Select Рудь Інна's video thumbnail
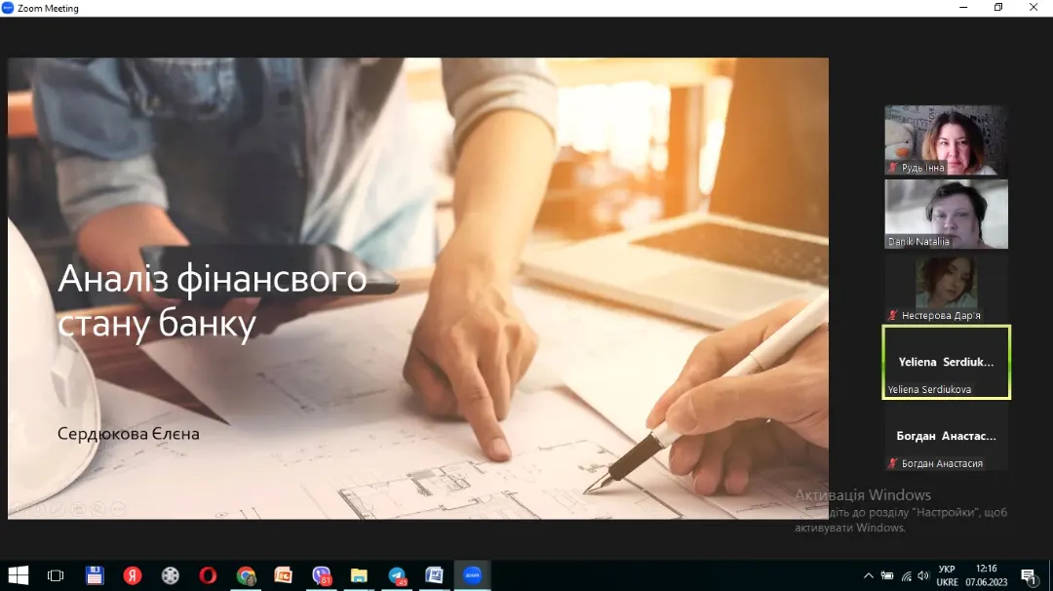The width and height of the screenshot is (1053, 591). [946, 139]
